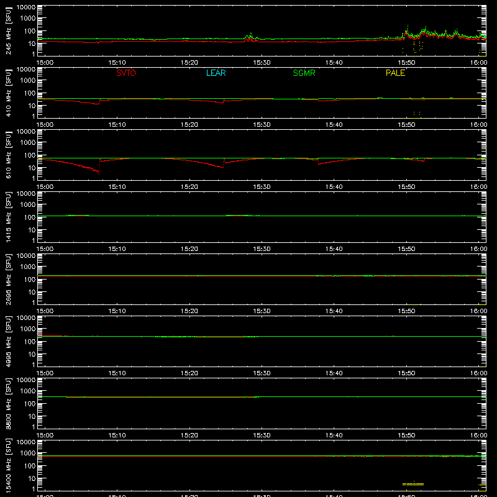
Task: Click the 15:30 label under the 8800 MHz panel
Action: click(262, 435)
